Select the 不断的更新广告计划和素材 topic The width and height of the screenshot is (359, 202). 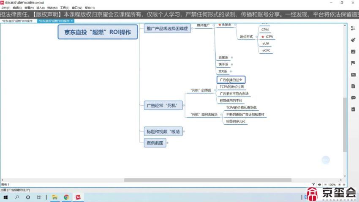point(245,114)
